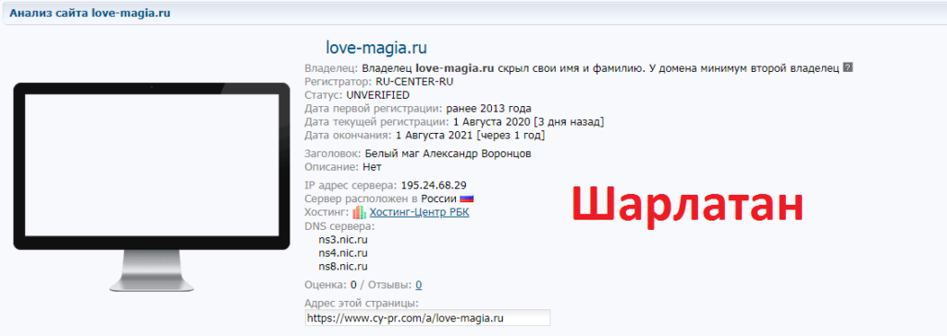The height and width of the screenshot is (336, 947).
Task: Click title text 'Белый маг Александр Воронцов'
Action: [x=449, y=153]
